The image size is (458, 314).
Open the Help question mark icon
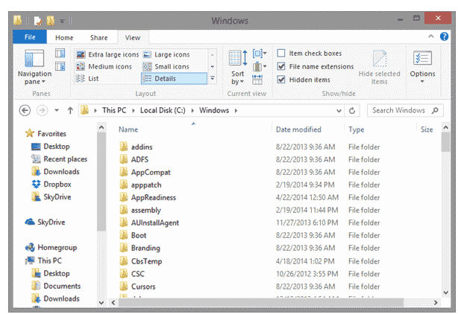[444, 36]
